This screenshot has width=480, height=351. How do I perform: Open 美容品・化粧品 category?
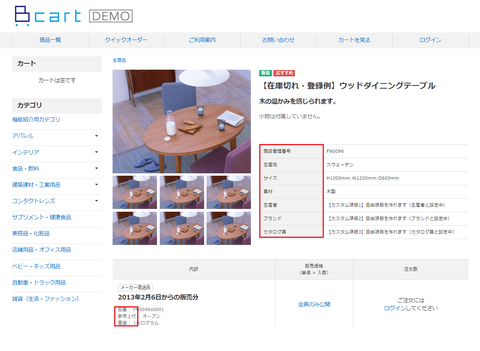(x=31, y=233)
